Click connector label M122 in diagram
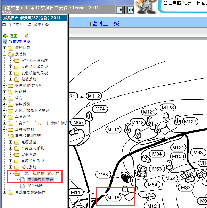 [190, 122]
